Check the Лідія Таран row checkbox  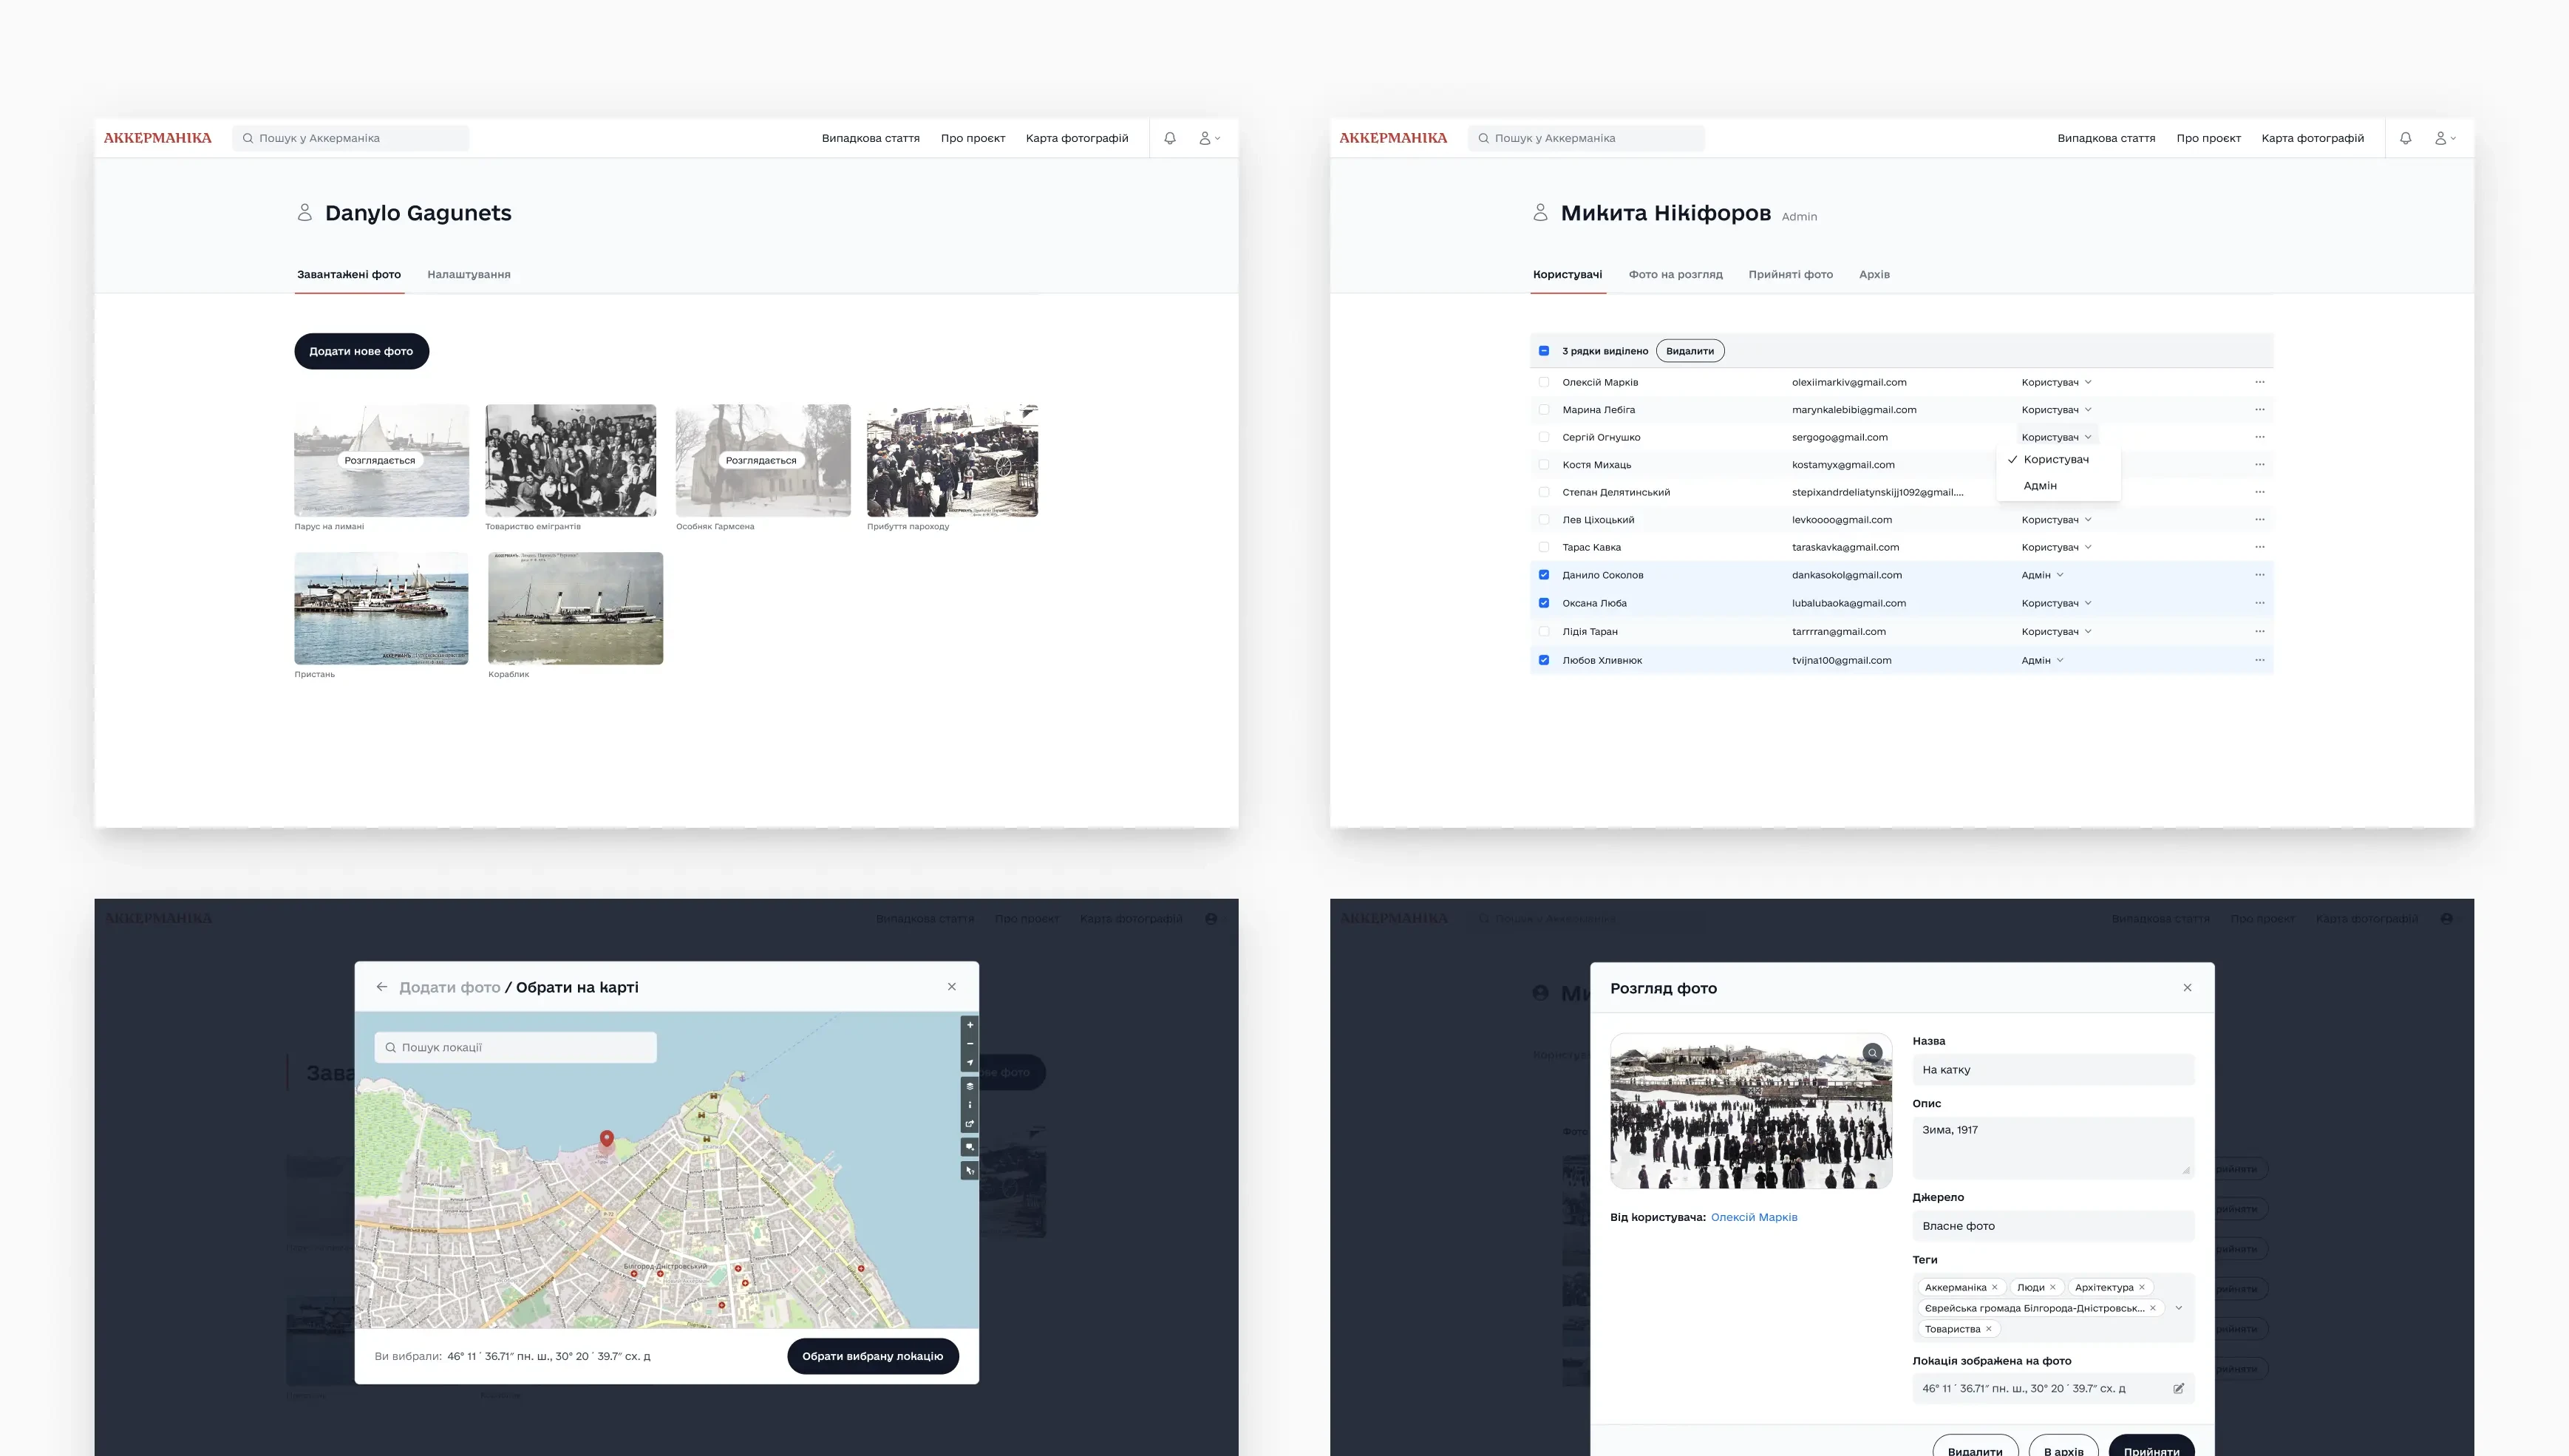1544,632
